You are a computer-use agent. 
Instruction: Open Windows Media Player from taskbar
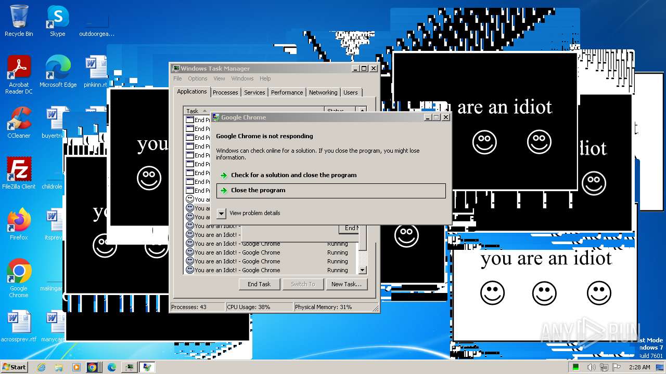pos(76,367)
